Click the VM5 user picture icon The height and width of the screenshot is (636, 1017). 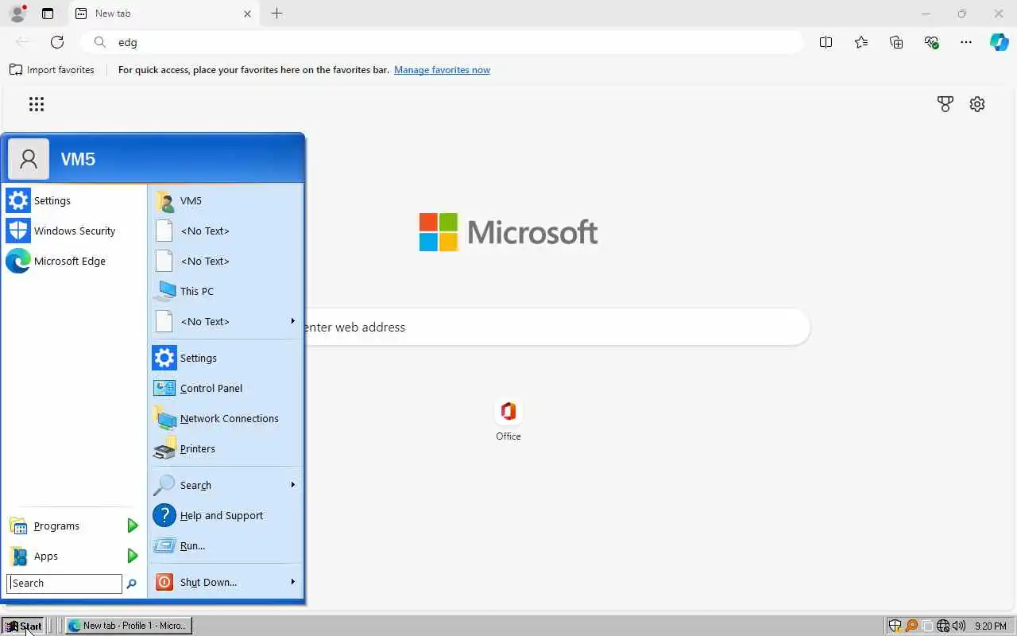[29, 159]
